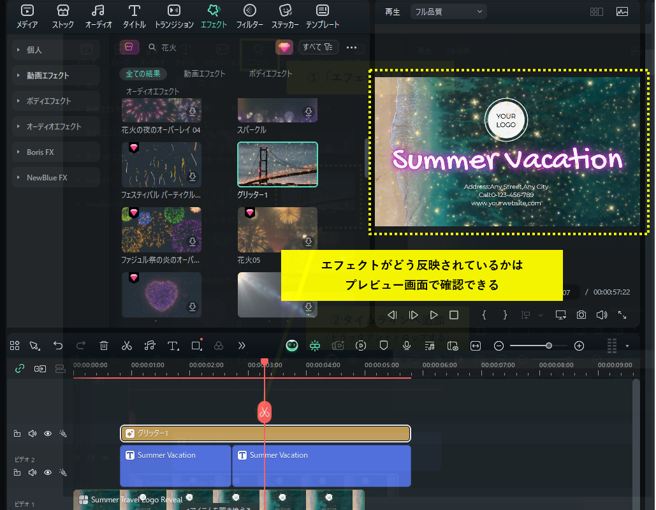656x510 pixels.
Task: Select the 全ての結果 filter
Action: click(x=143, y=74)
